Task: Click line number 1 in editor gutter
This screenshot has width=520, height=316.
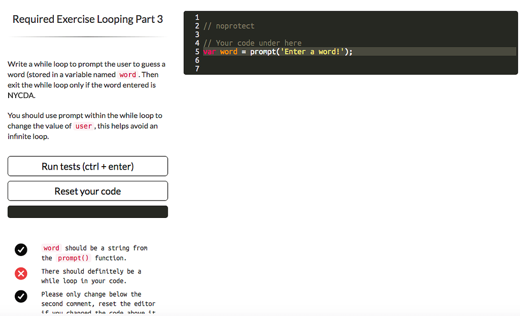Action: (x=197, y=17)
